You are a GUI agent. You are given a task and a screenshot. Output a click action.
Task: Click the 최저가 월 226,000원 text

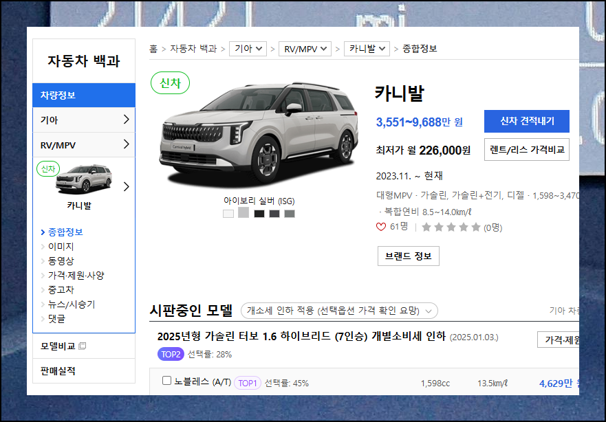click(x=423, y=150)
